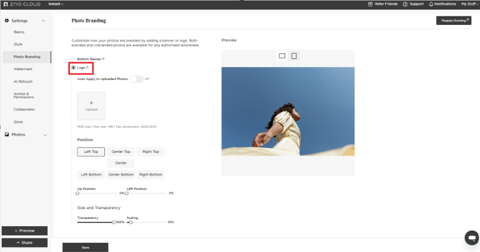
Task: Select landscape orientation preview icon
Action: (x=282, y=56)
